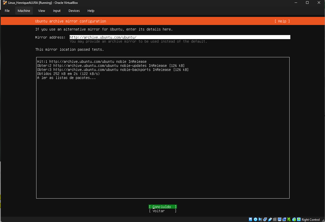Click the 'Hit:1' noble InRelease log line
325x222 pixels.
point(92,62)
